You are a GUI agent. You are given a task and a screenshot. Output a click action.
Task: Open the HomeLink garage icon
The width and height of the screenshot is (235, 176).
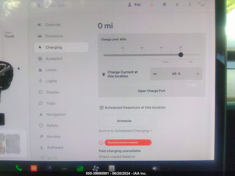click(x=164, y=5)
